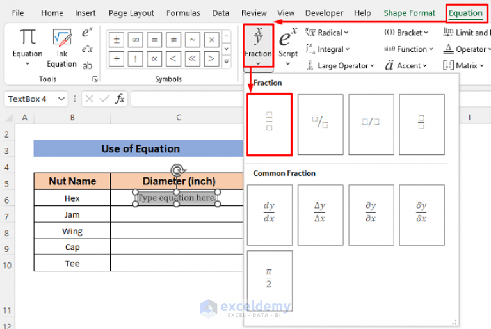Insert the lowercase delta y over x fraction
The height and width of the screenshot is (329, 491).
coord(422,214)
